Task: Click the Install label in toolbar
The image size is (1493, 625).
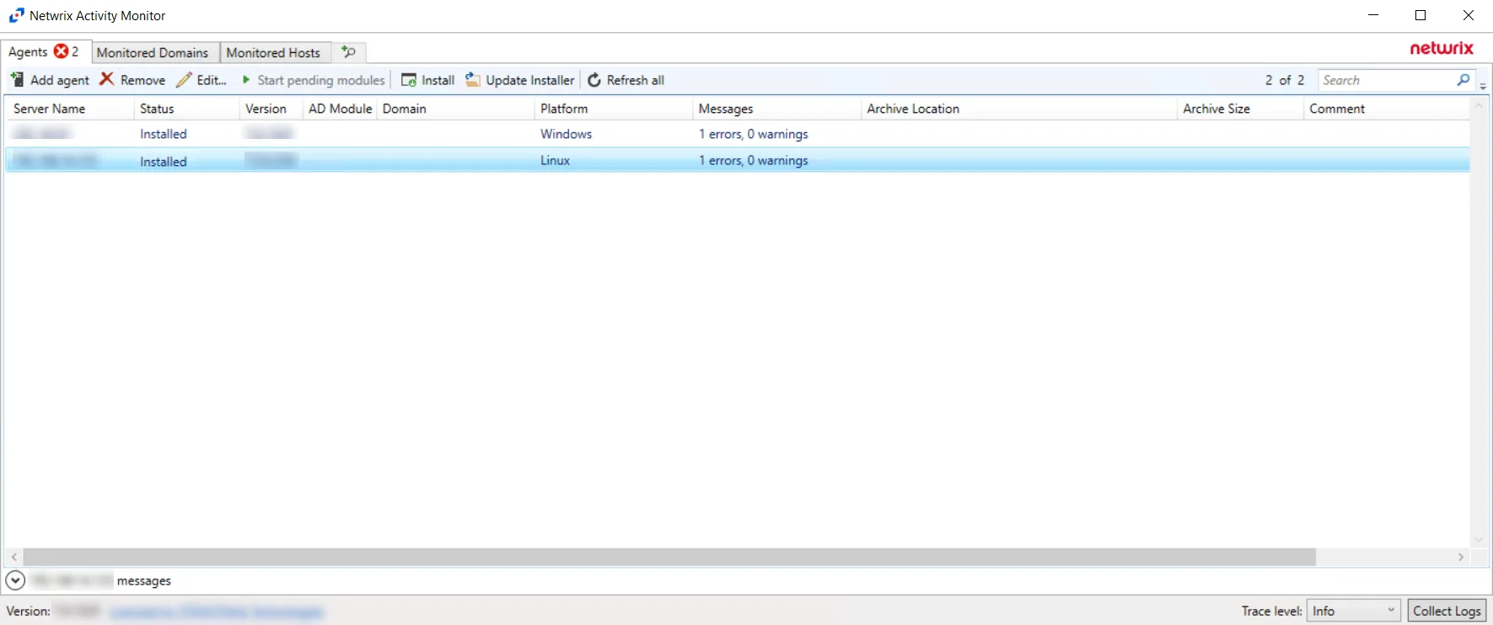Action: [438, 80]
